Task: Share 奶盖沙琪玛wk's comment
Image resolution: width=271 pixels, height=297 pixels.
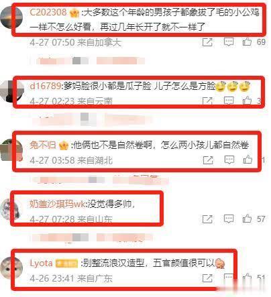Action: [207, 219]
